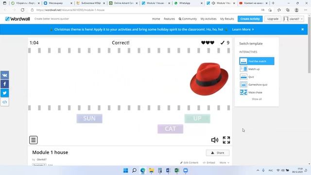Open a new browser tab
Viewport: 311px width, 175px height.
click(273, 3)
